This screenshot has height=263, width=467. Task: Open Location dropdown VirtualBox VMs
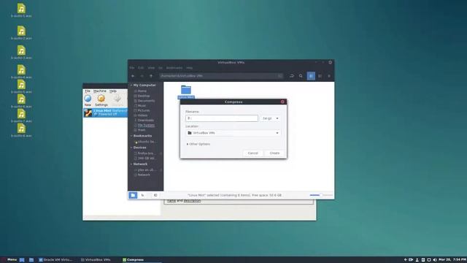tap(233, 133)
